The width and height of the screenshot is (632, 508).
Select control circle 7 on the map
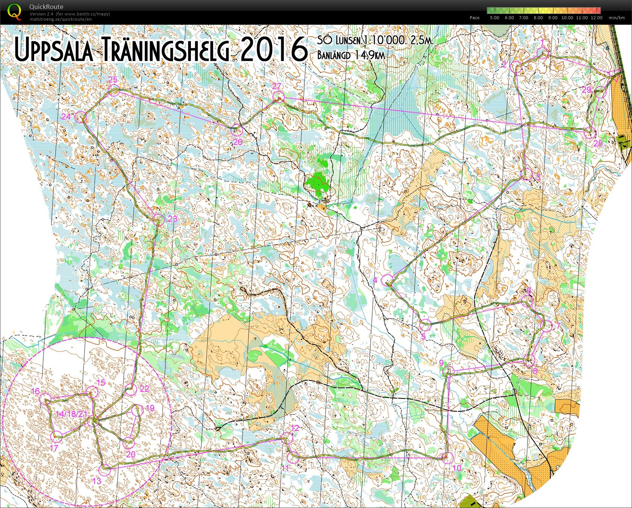[547, 326]
